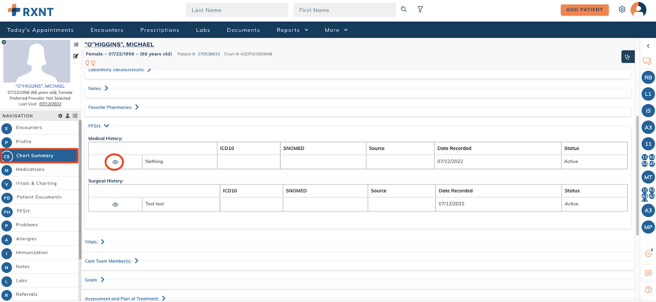656x302 pixels.
Task: Click the ADD PATIENT button
Action: [584, 10]
